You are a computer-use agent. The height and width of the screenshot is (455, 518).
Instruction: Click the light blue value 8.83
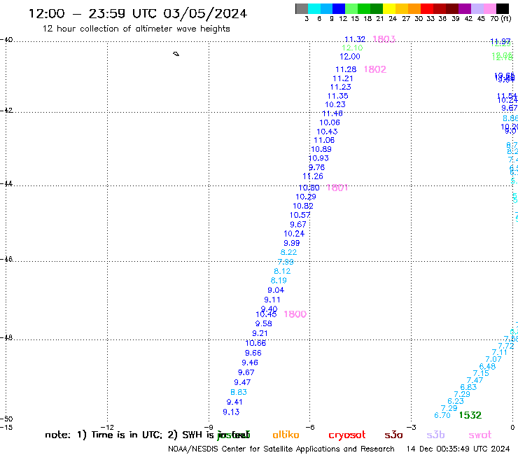tap(239, 392)
